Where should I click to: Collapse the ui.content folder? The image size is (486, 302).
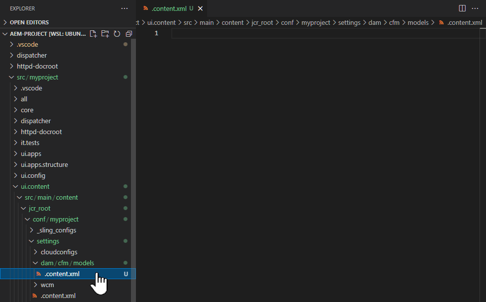click(x=65, y=186)
